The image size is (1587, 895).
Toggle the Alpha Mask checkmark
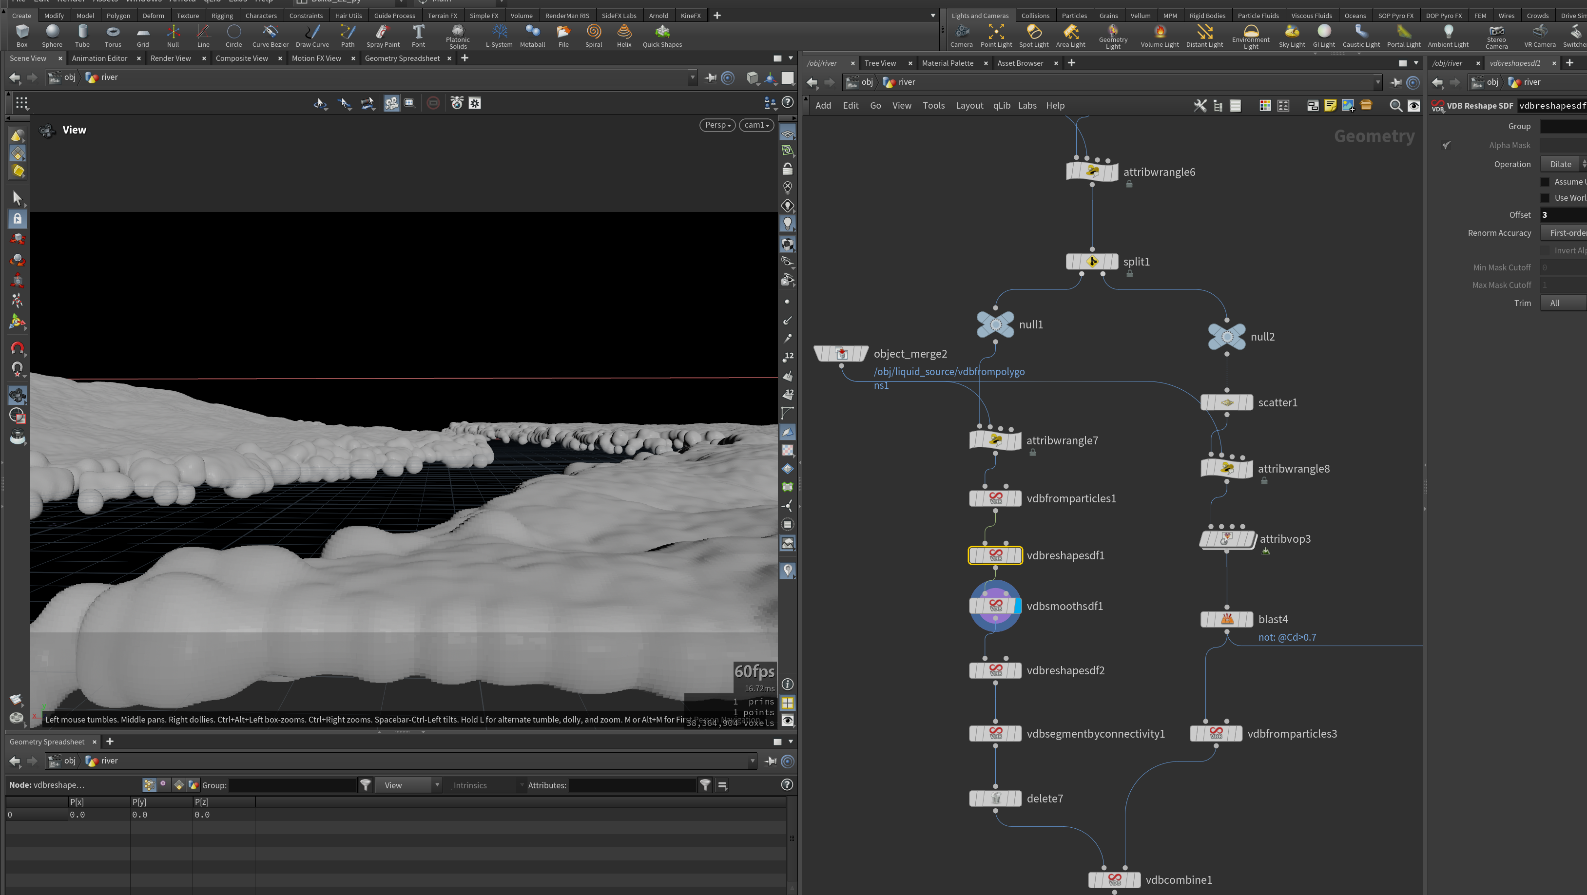click(1445, 145)
